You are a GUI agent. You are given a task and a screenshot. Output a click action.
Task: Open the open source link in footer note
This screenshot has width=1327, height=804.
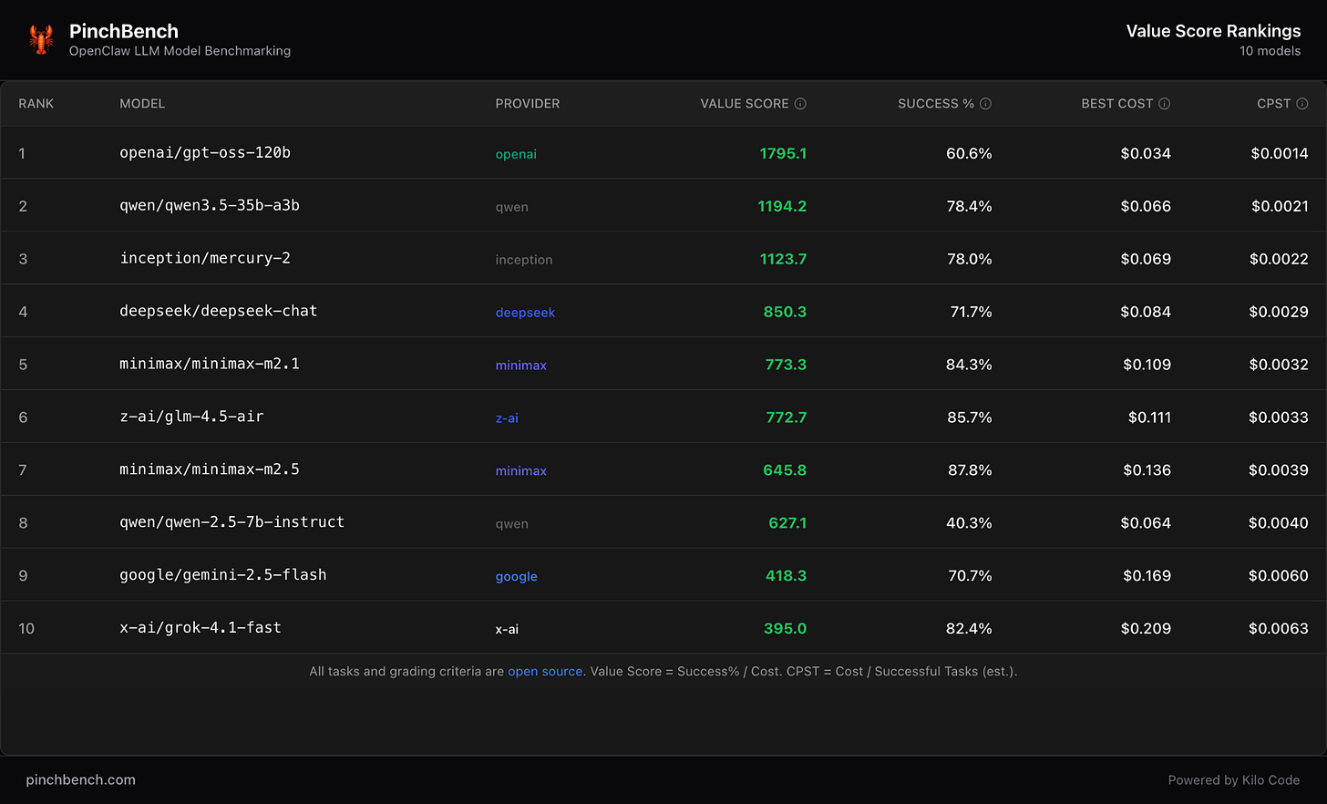pos(545,671)
